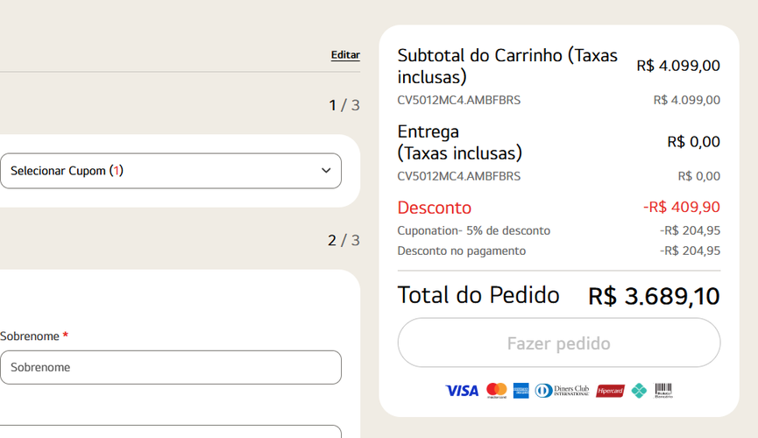The width and height of the screenshot is (758, 438).
Task: Click the Cuponation 5% de desconto line
Action: pos(474,230)
